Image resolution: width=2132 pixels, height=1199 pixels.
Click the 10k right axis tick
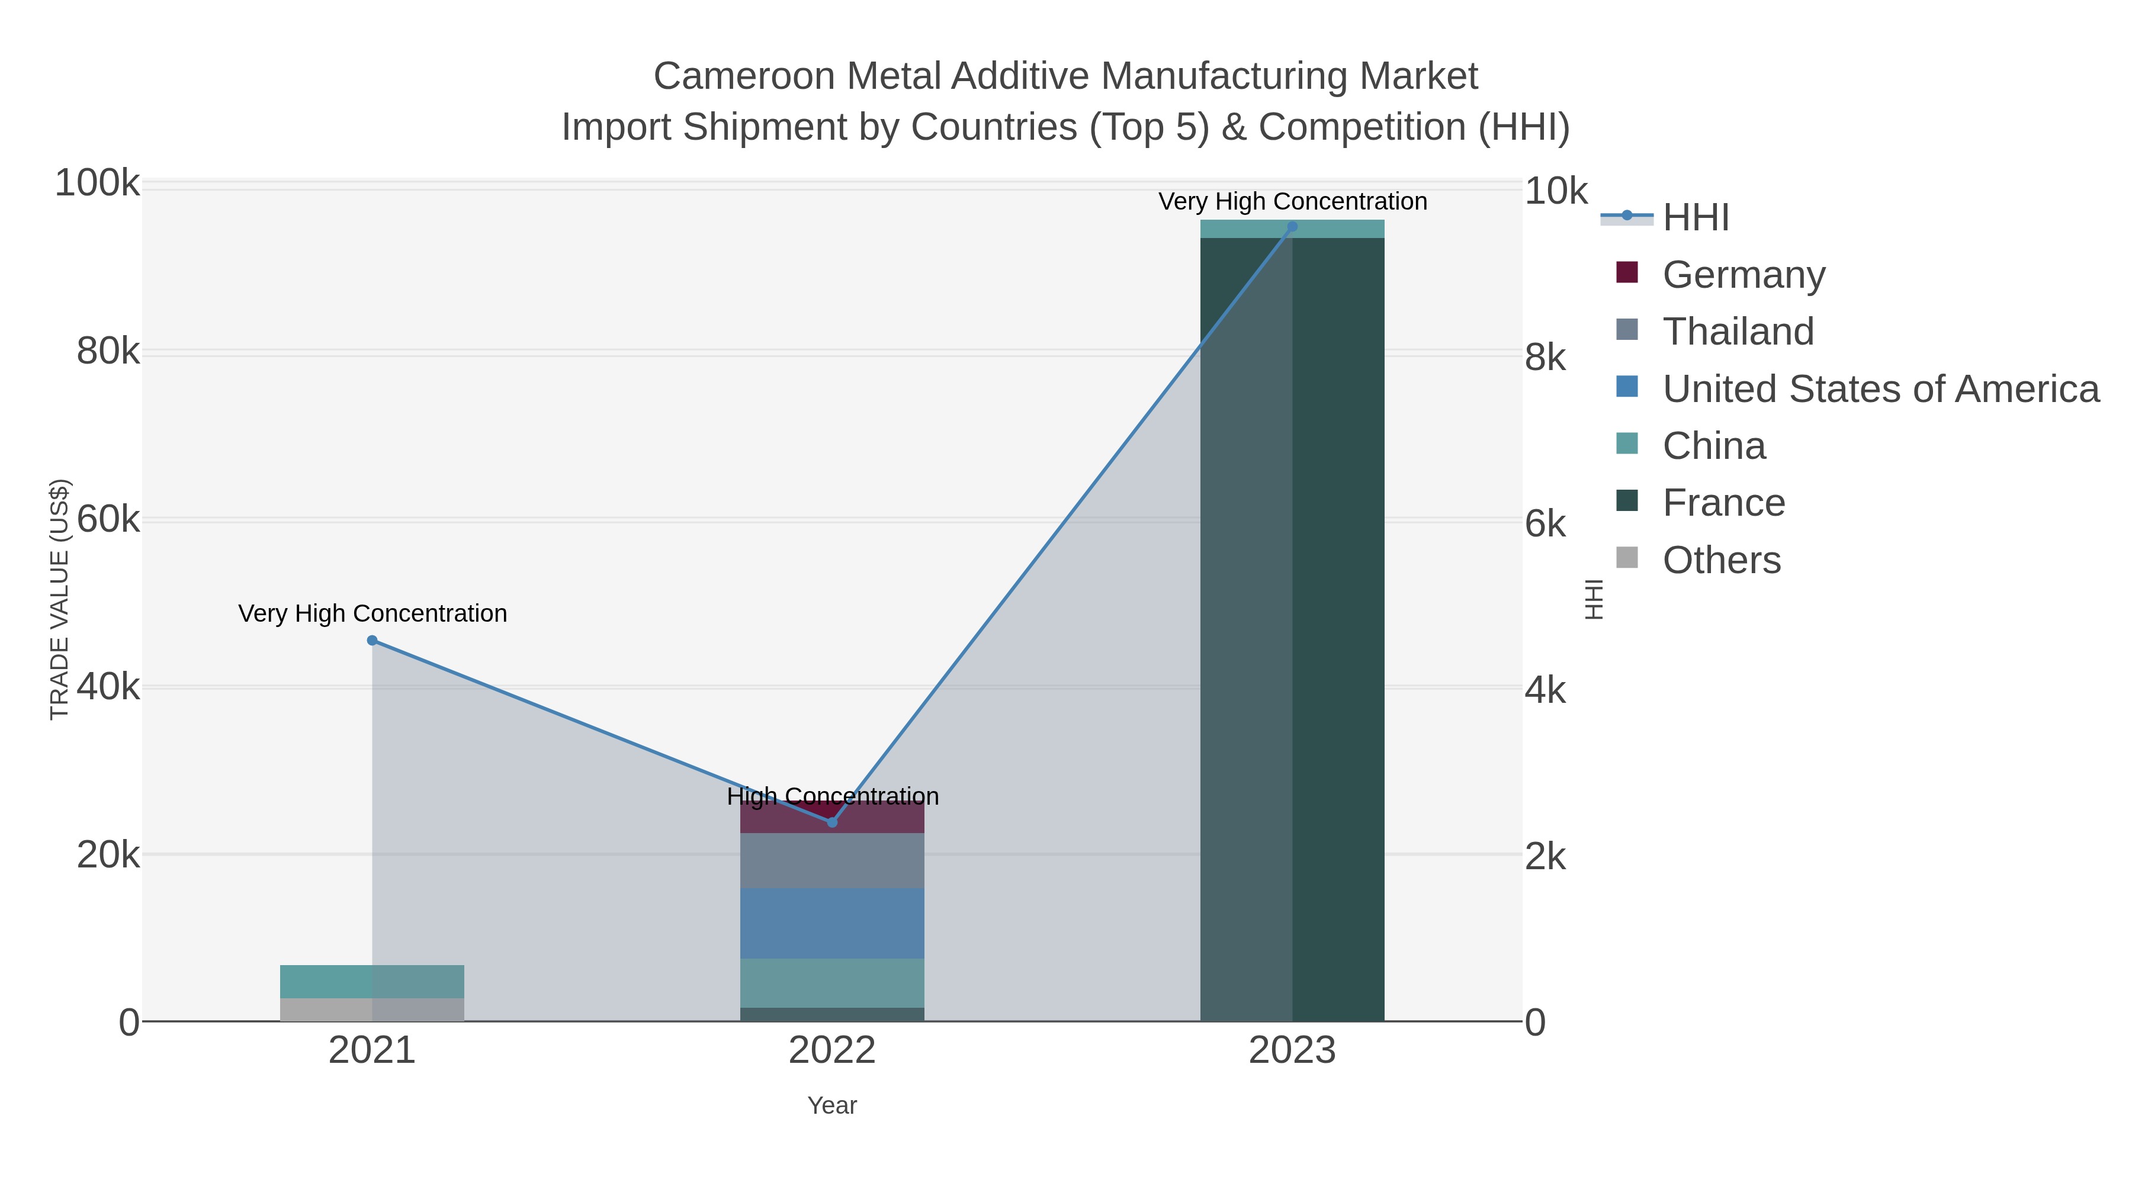pos(1556,191)
